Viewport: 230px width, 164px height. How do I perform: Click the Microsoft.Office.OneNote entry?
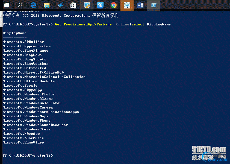click(29, 81)
